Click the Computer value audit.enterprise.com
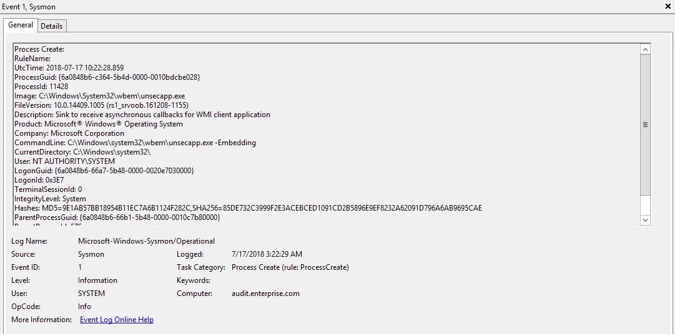675x334 pixels. click(x=265, y=293)
